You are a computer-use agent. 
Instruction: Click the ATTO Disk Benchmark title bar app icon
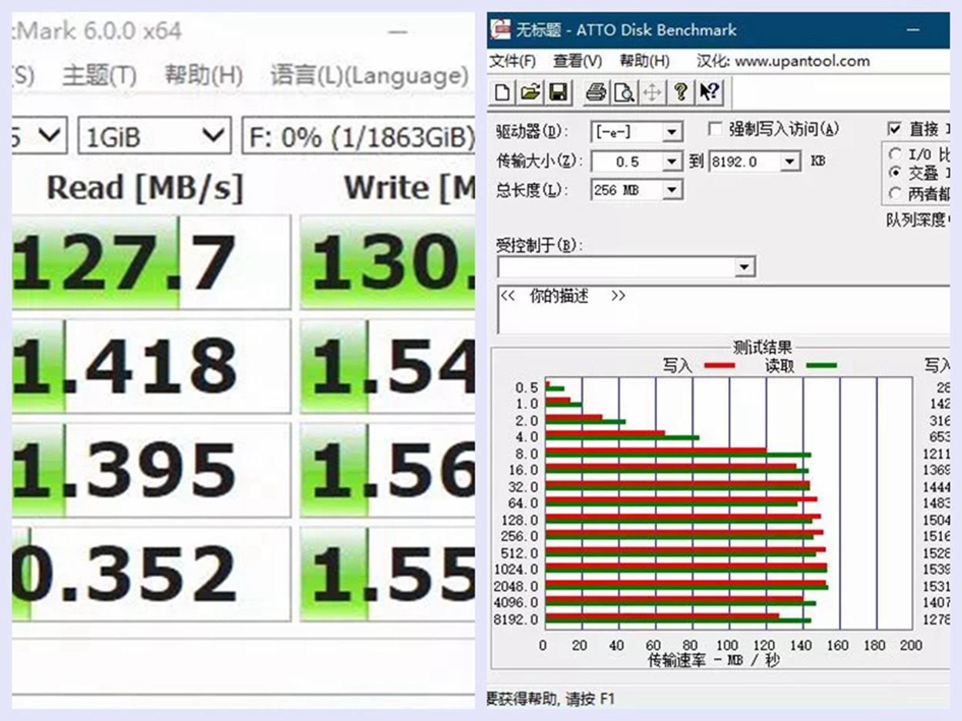click(x=501, y=30)
